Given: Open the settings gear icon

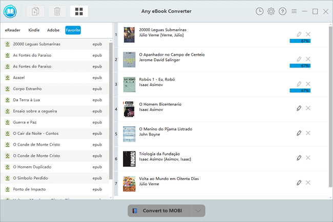Looking at the screenshot, I should [271, 11].
